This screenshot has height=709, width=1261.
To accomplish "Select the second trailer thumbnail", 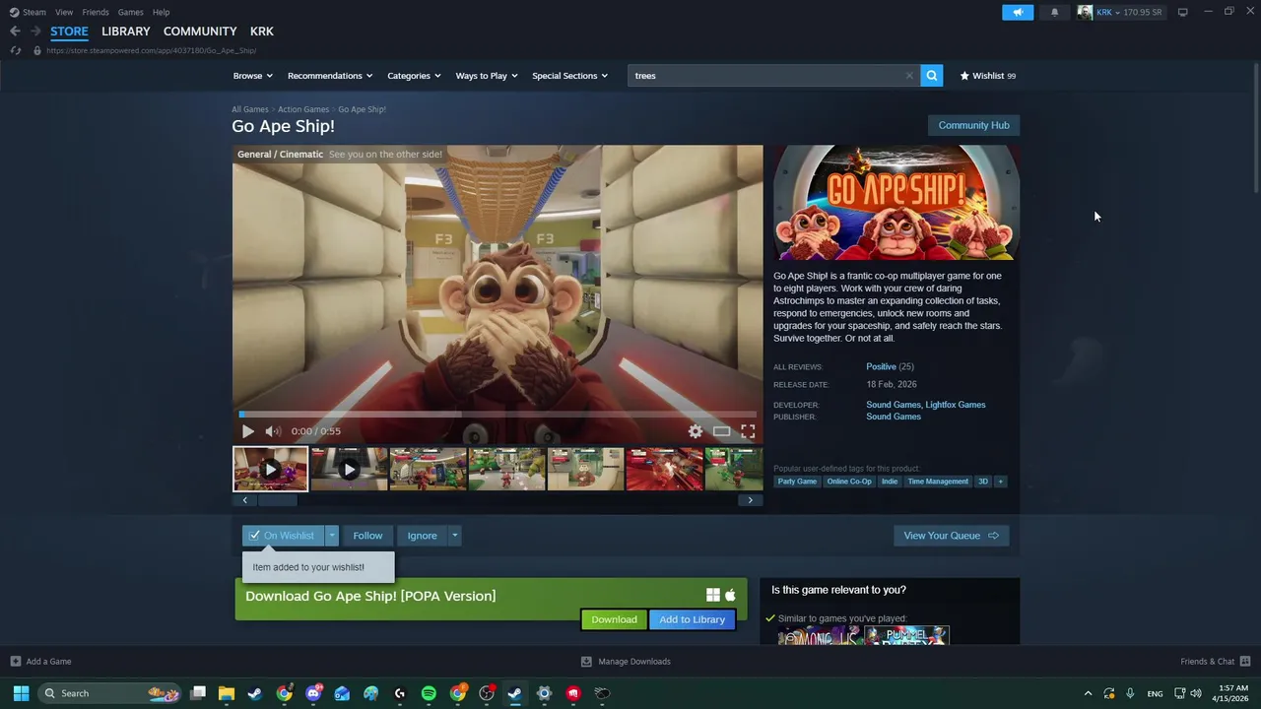I will tap(349, 469).
